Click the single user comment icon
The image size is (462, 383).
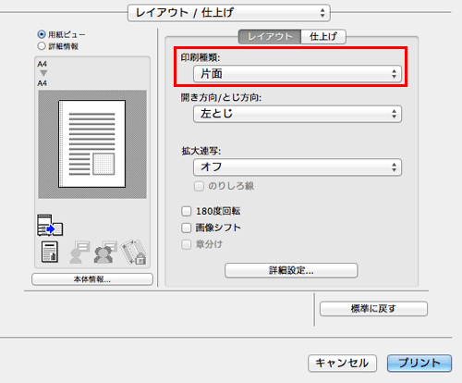pyautogui.click(x=79, y=252)
